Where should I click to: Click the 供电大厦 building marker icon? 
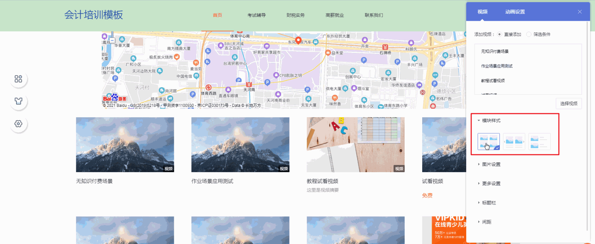[x=345, y=88]
